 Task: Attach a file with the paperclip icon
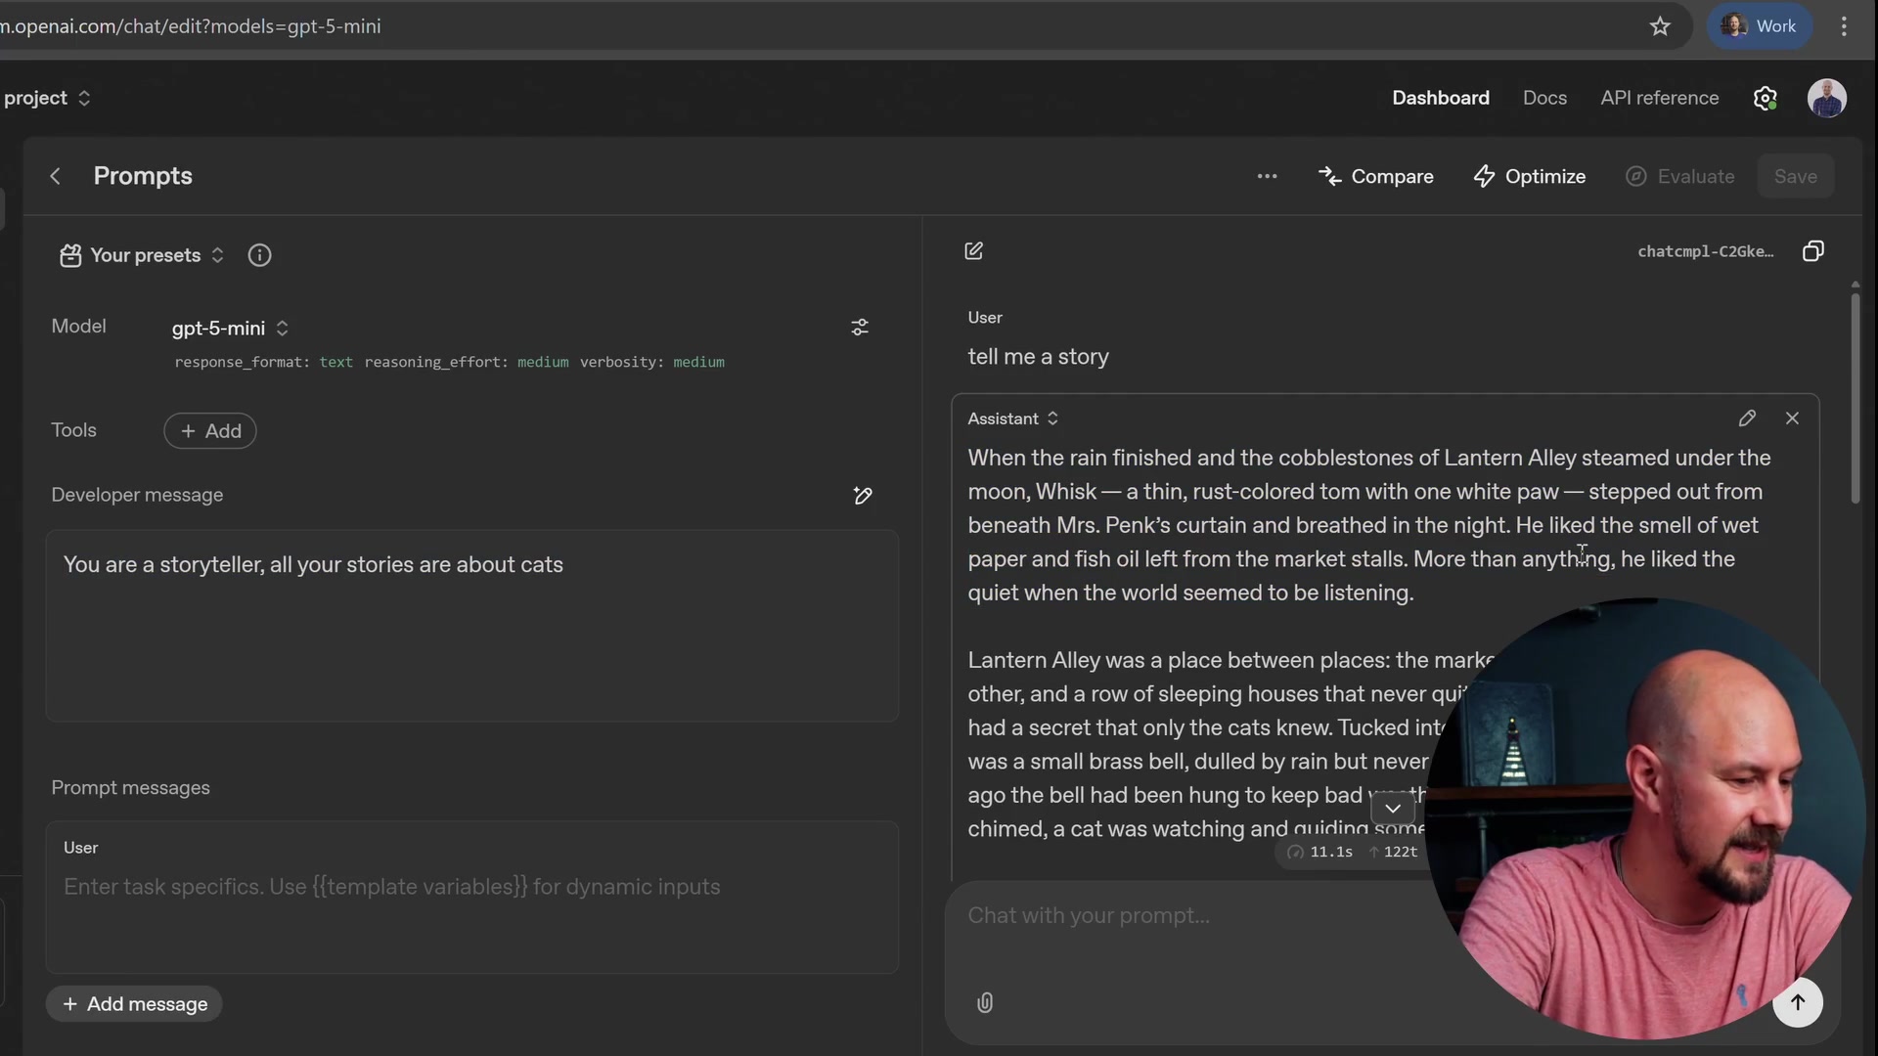click(x=985, y=1002)
